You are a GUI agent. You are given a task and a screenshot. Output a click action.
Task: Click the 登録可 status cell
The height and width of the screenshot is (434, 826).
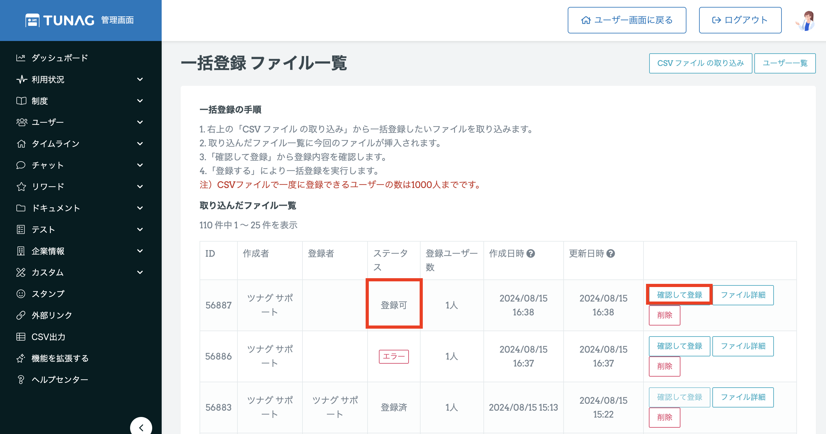[x=394, y=305]
